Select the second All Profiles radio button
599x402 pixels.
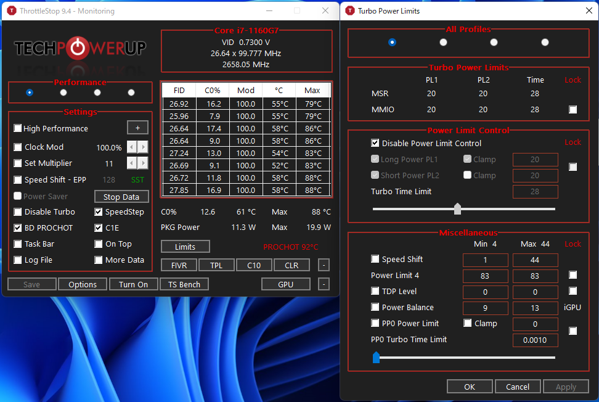[443, 42]
